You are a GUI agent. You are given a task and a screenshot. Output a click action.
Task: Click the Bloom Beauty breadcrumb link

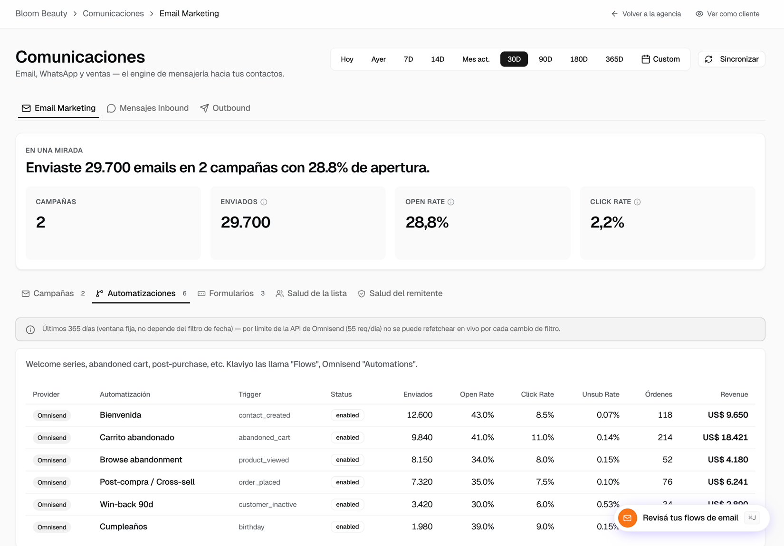pos(41,14)
